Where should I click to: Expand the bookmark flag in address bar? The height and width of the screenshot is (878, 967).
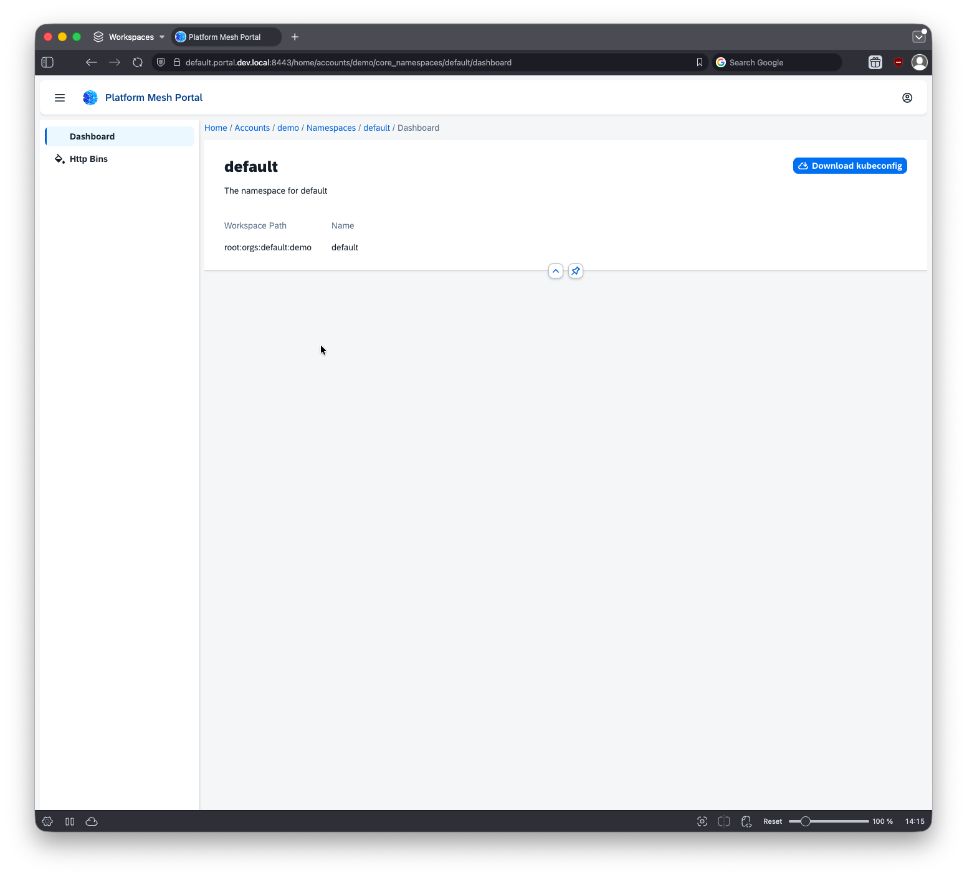tap(699, 62)
